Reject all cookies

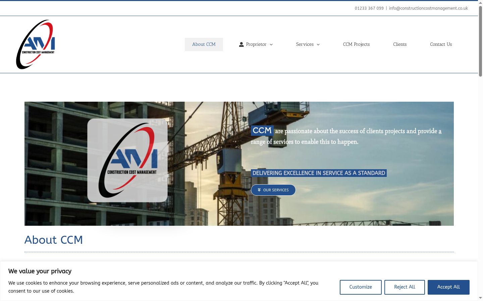pyautogui.click(x=405, y=287)
